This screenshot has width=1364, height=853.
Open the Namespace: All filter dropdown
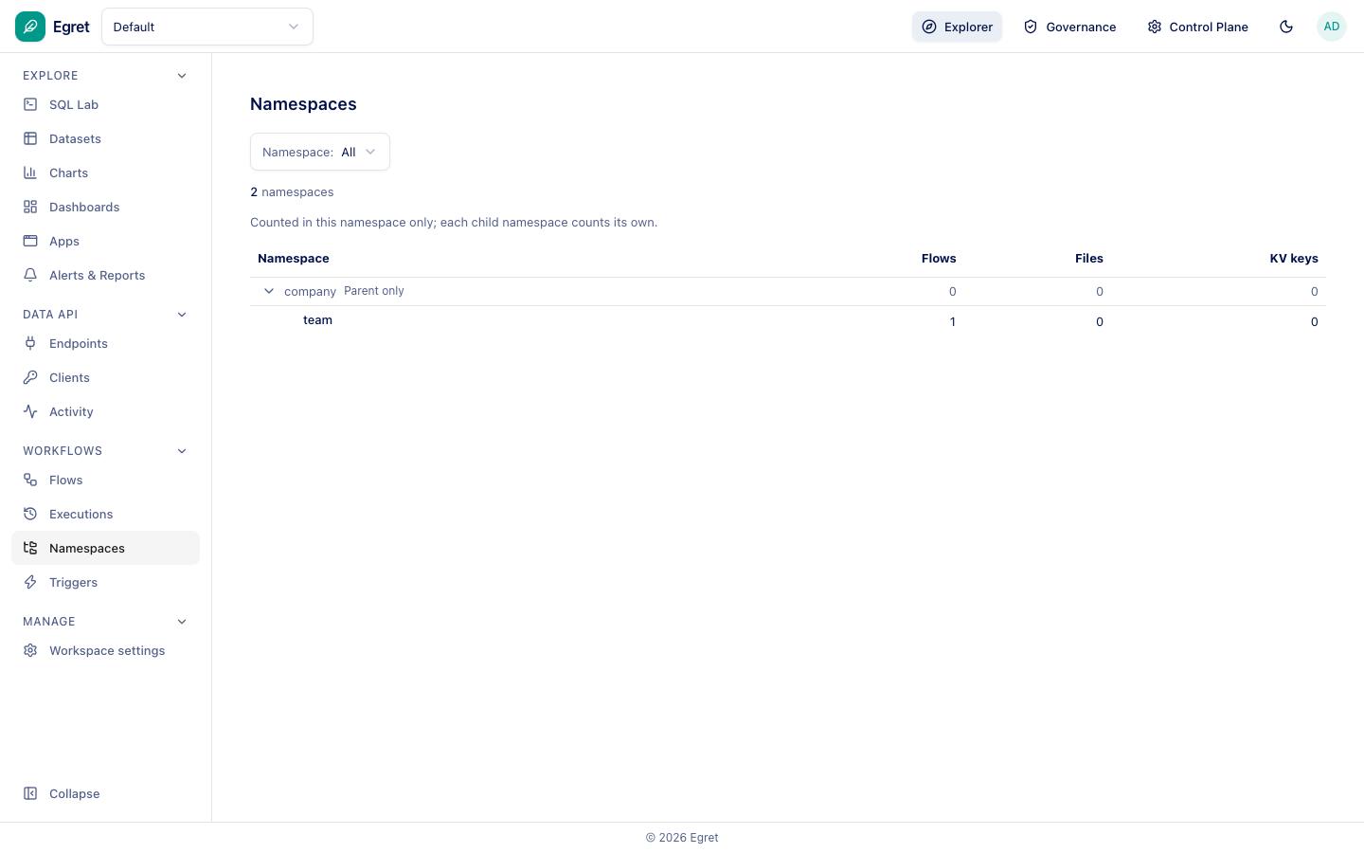[x=320, y=152]
